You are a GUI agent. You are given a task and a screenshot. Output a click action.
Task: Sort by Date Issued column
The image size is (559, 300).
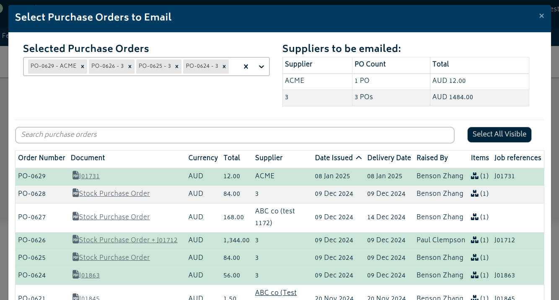click(x=338, y=158)
